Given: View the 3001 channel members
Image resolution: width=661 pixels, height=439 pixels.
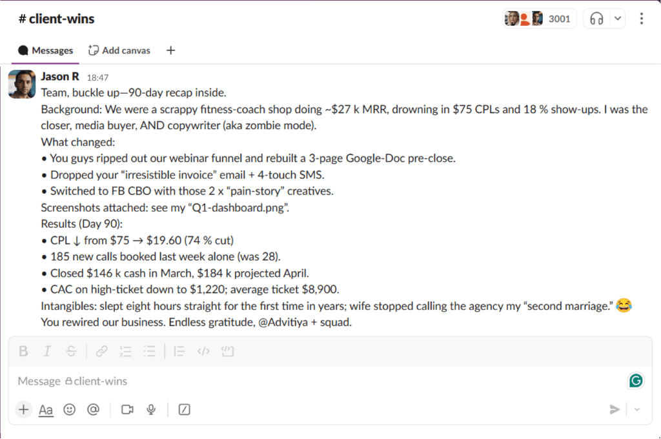Looking at the screenshot, I should 539,19.
